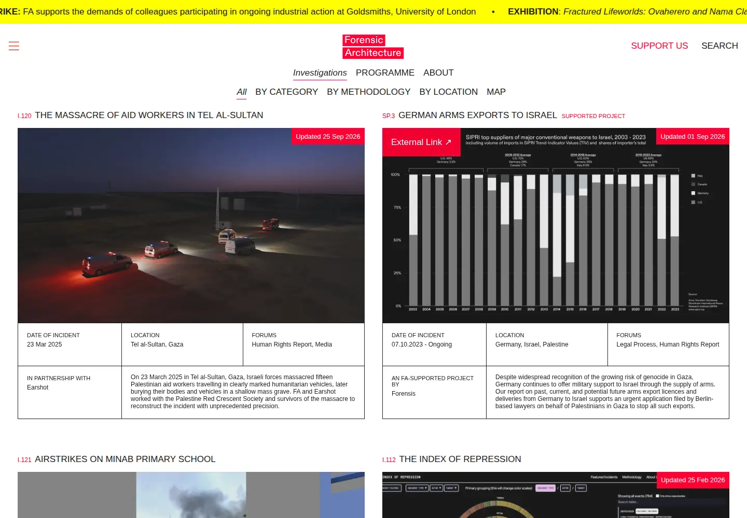Screen dimensions: 747x518
Task: Click the EXHIBITION Fractured Lifeworlds banner item
Action: pos(627,11)
